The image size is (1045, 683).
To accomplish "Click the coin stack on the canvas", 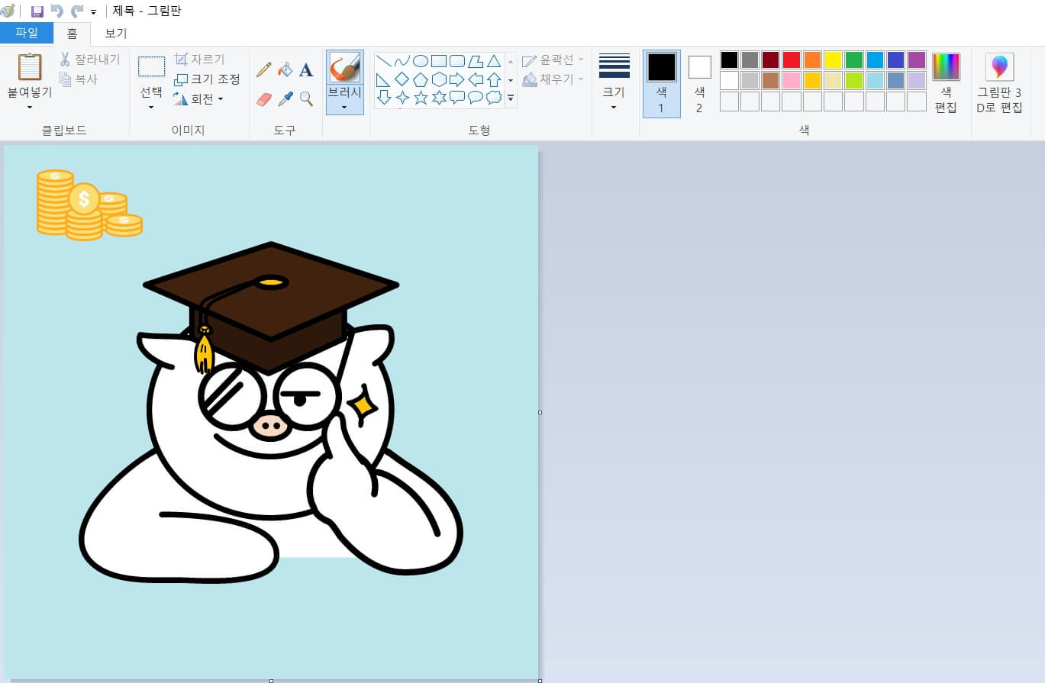I will [x=89, y=205].
